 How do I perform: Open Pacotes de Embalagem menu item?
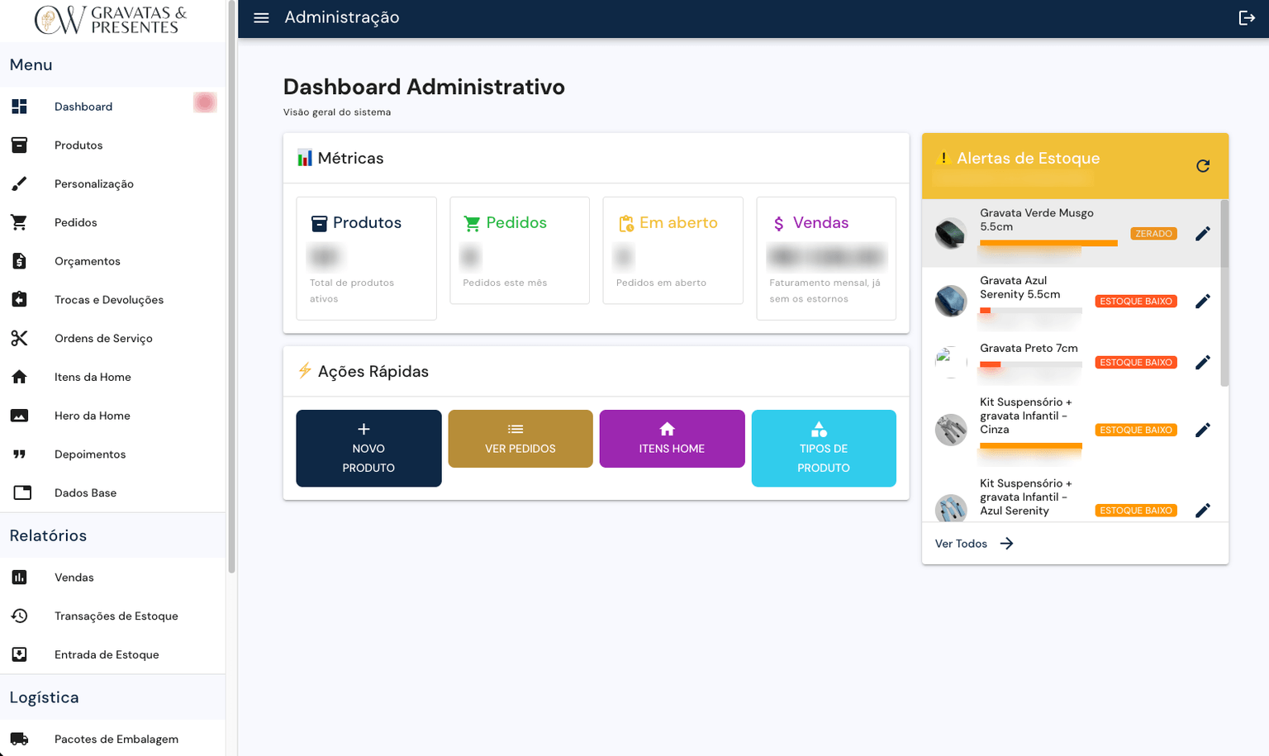click(112, 739)
